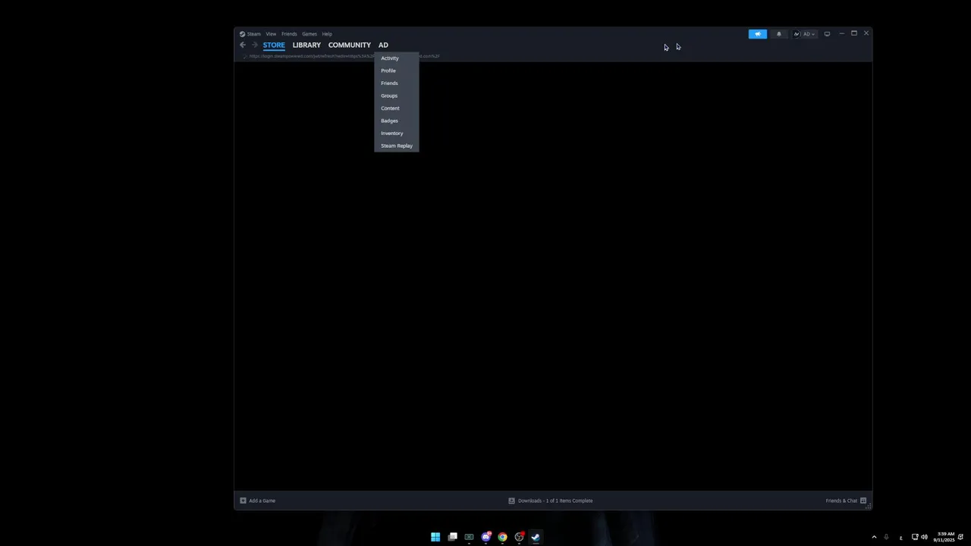Click the page URL address text
The image size is (971, 546).
coord(344,56)
